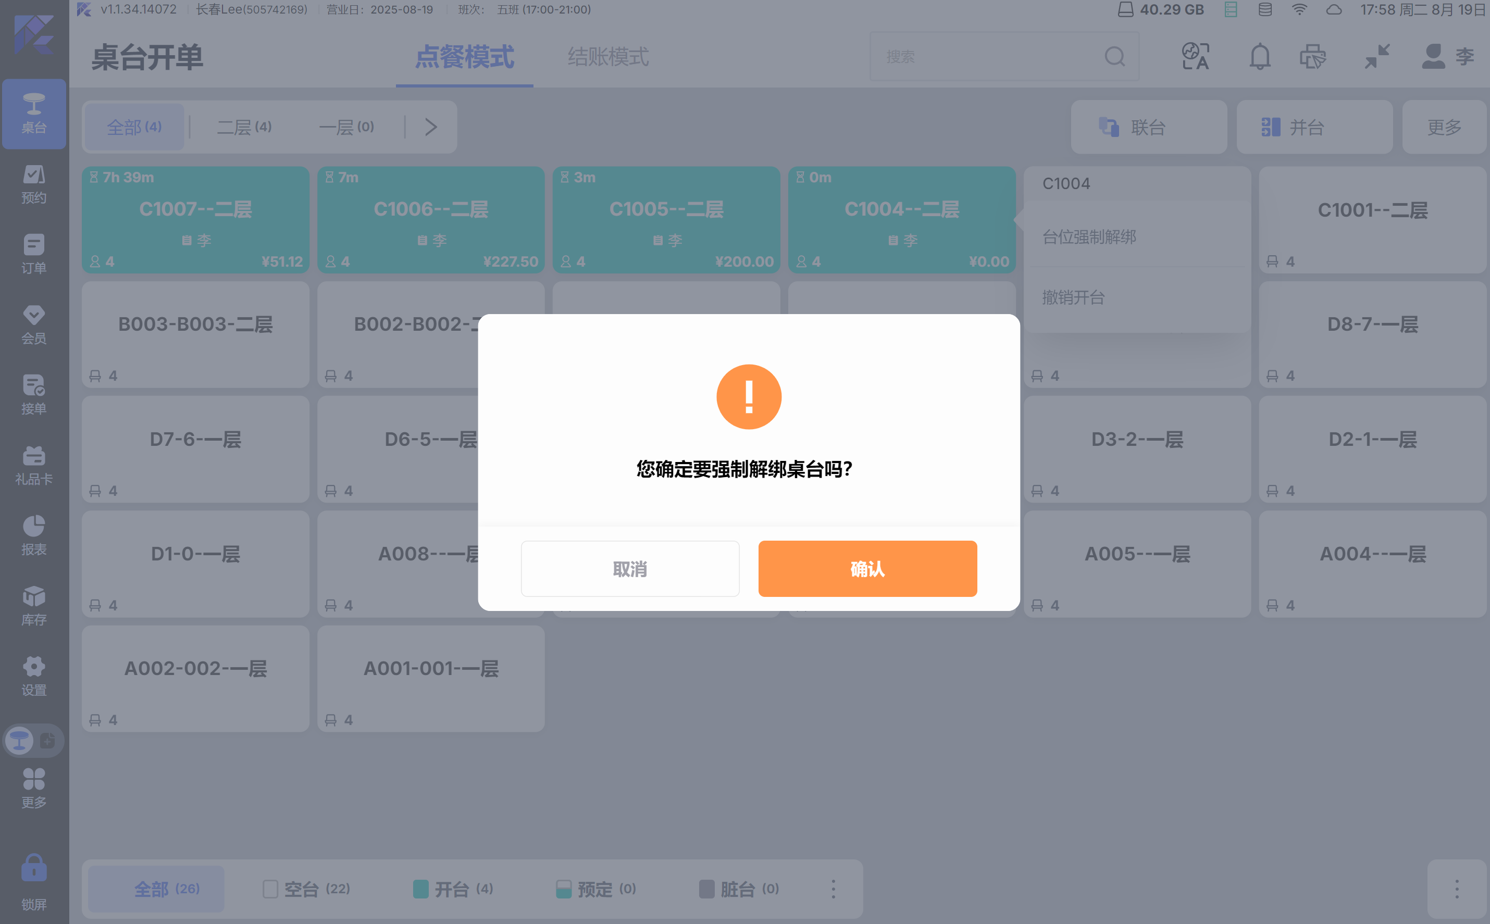Open the 报表 reports sidebar icon
This screenshot has height=924, width=1490.
click(34, 535)
